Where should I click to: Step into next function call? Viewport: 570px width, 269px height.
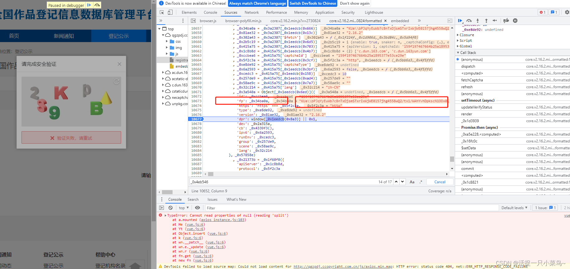(477, 21)
